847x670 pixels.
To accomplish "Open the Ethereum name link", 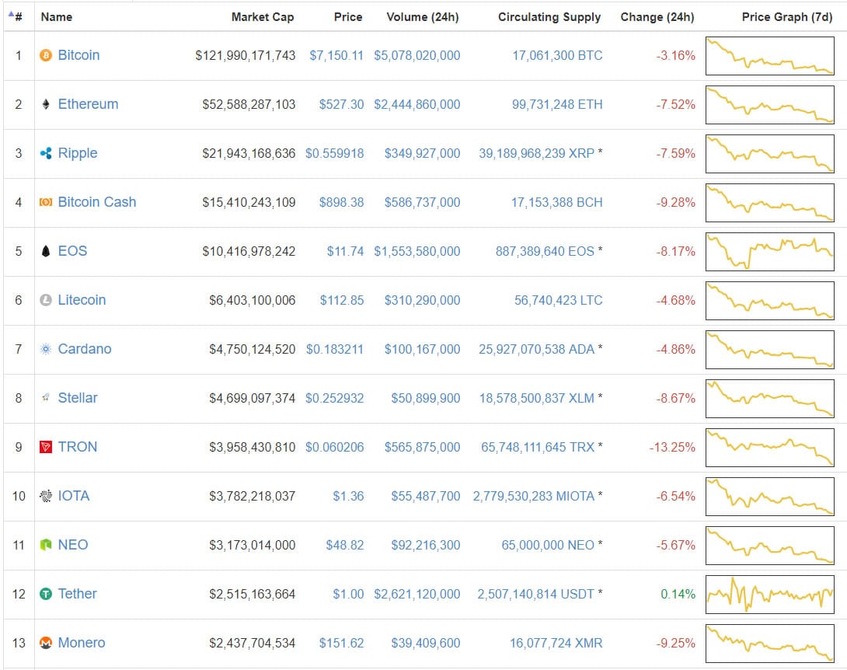I will (88, 104).
